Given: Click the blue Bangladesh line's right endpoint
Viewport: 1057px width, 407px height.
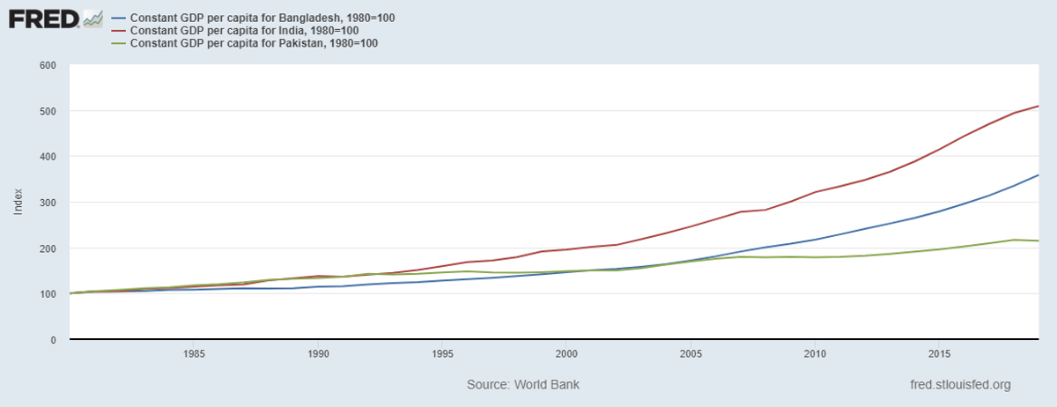Looking at the screenshot, I should [x=1039, y=175].
